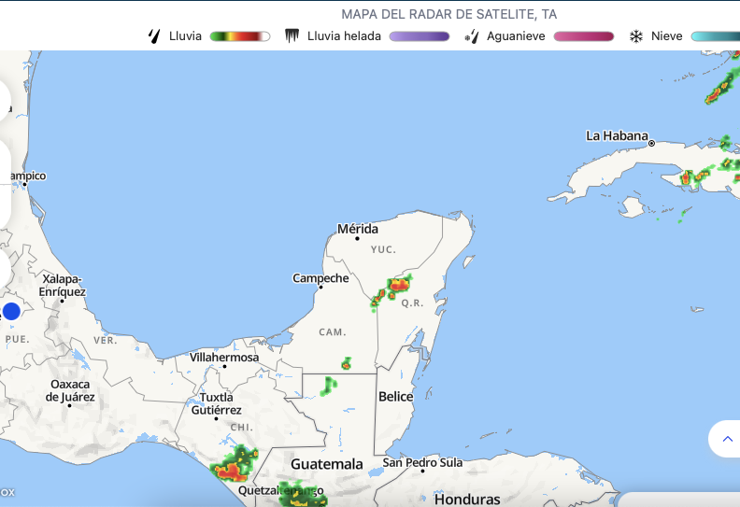Click the Tuxtla Gutiérrez city label

pos(216,403)
